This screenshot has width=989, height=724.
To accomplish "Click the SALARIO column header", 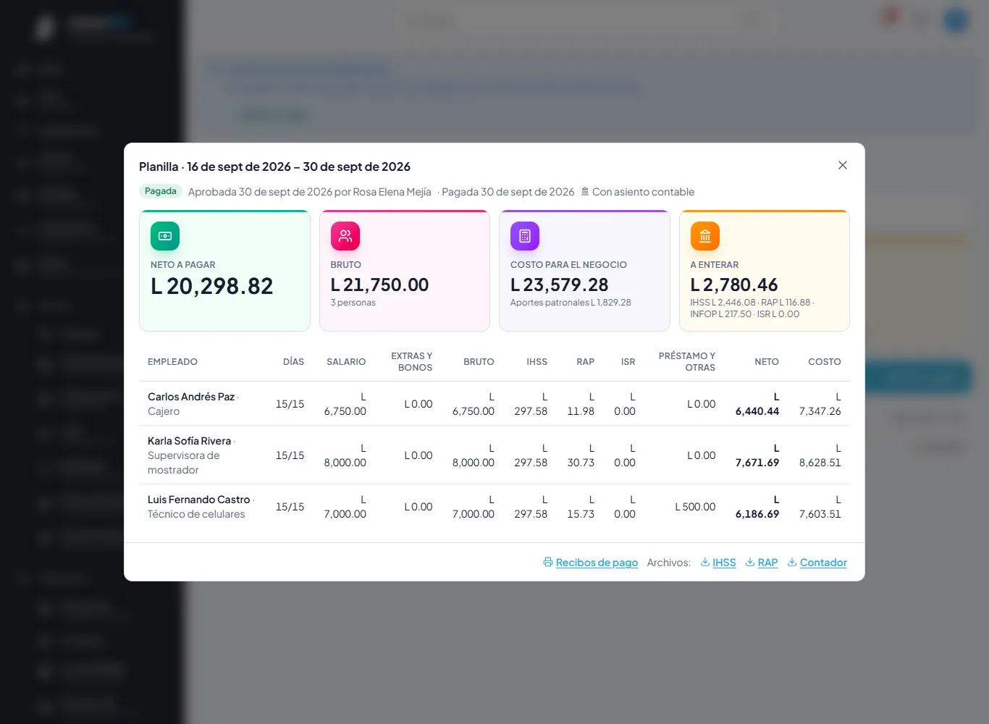I will (x=346, y=362).
